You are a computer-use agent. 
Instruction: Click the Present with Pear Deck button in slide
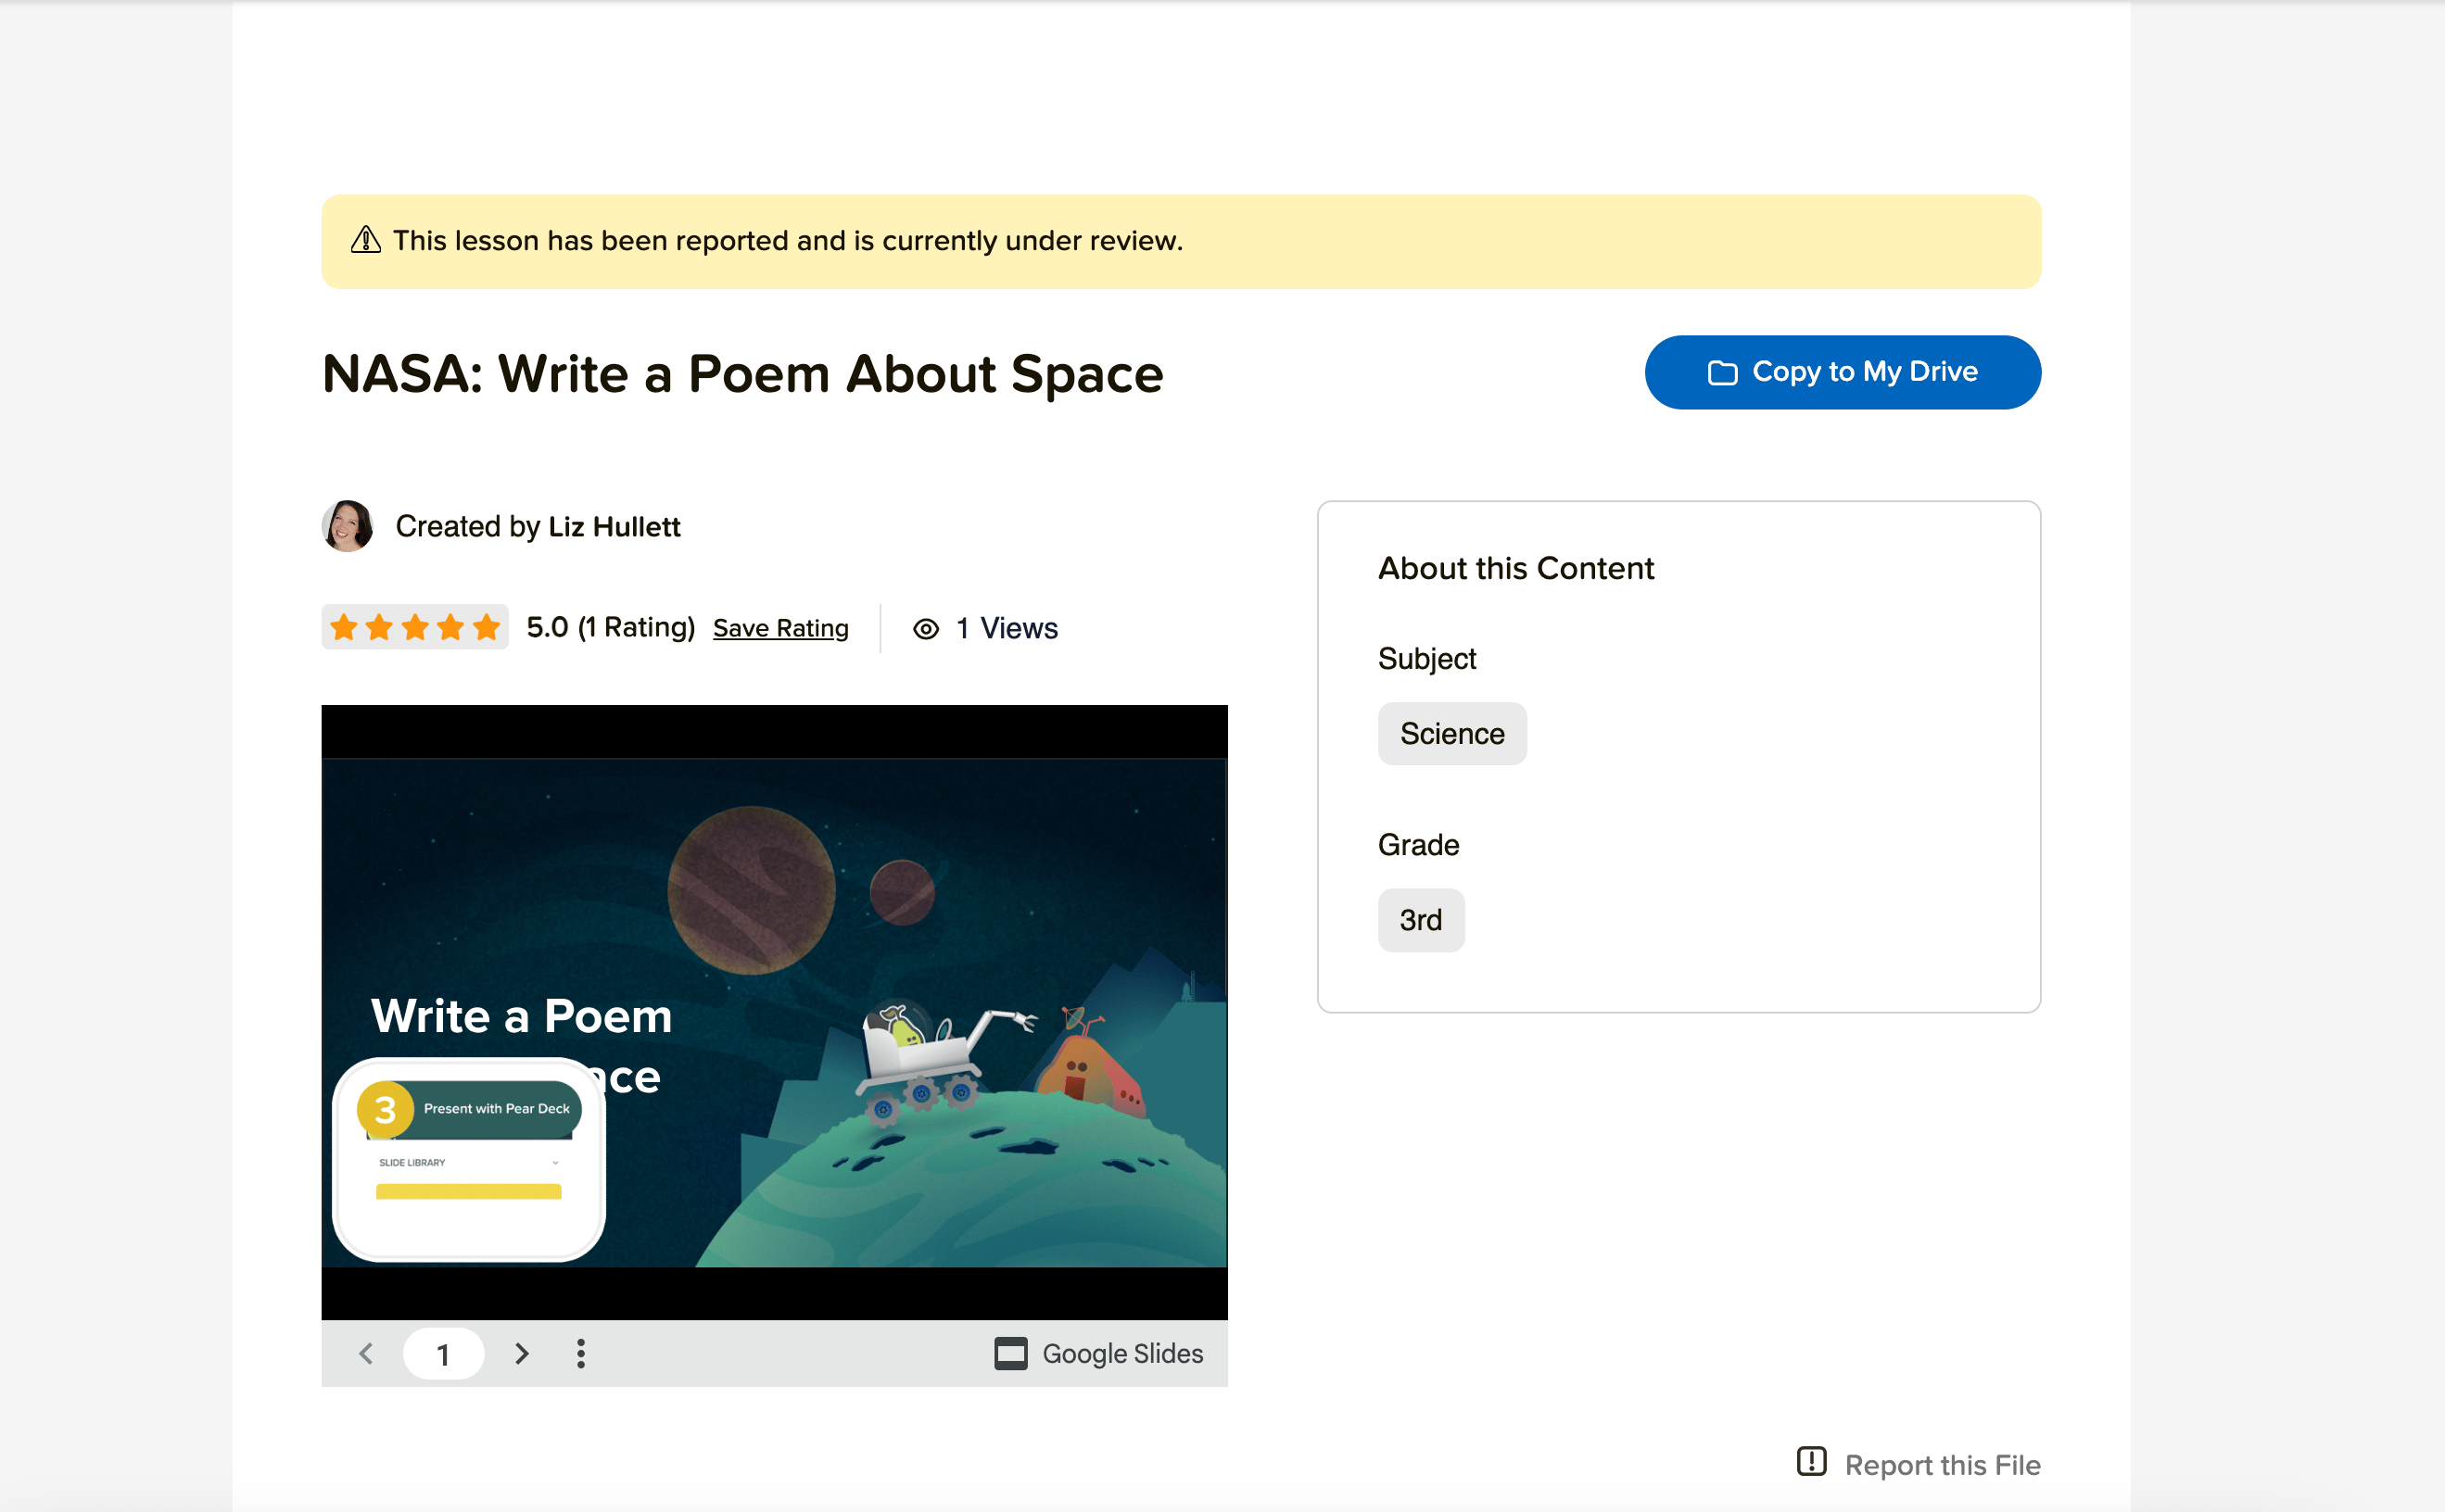point(470,1109)
